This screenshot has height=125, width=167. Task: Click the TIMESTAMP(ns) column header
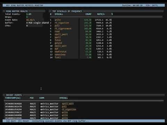[x=13, y=98]
